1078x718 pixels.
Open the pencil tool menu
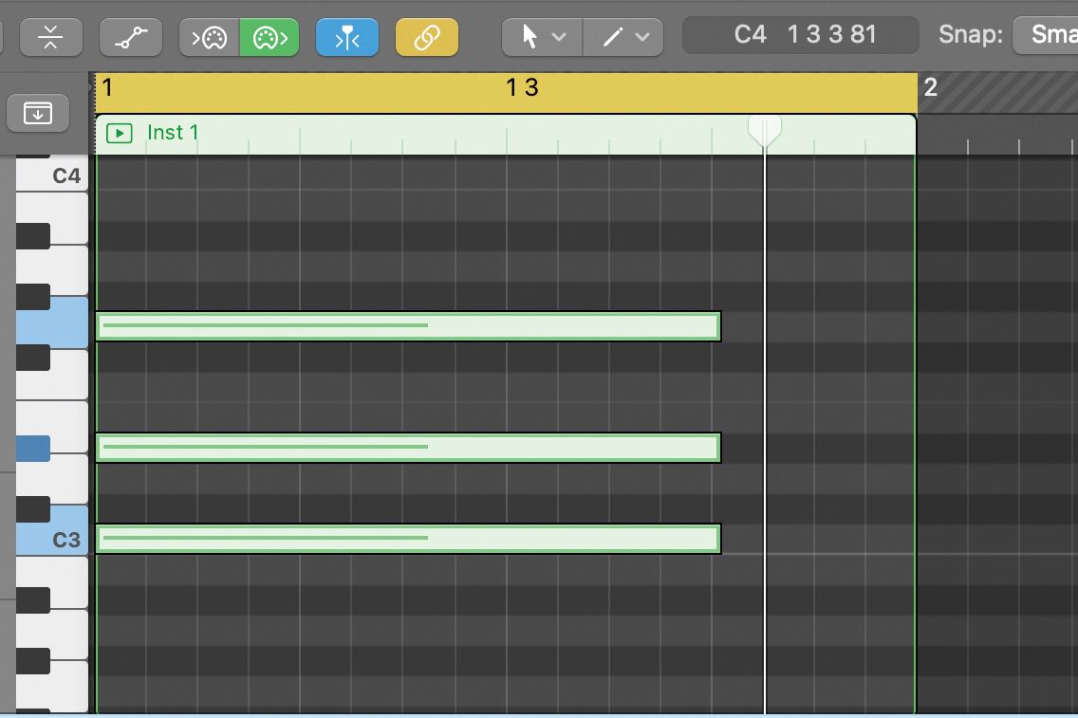click(x=623, y=37)
